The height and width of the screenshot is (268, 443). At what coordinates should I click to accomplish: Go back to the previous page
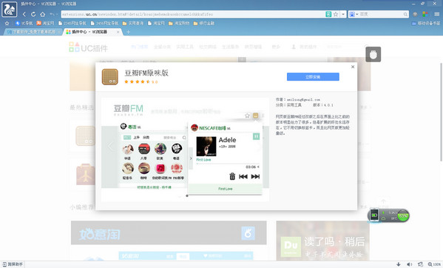pos(24,14)
